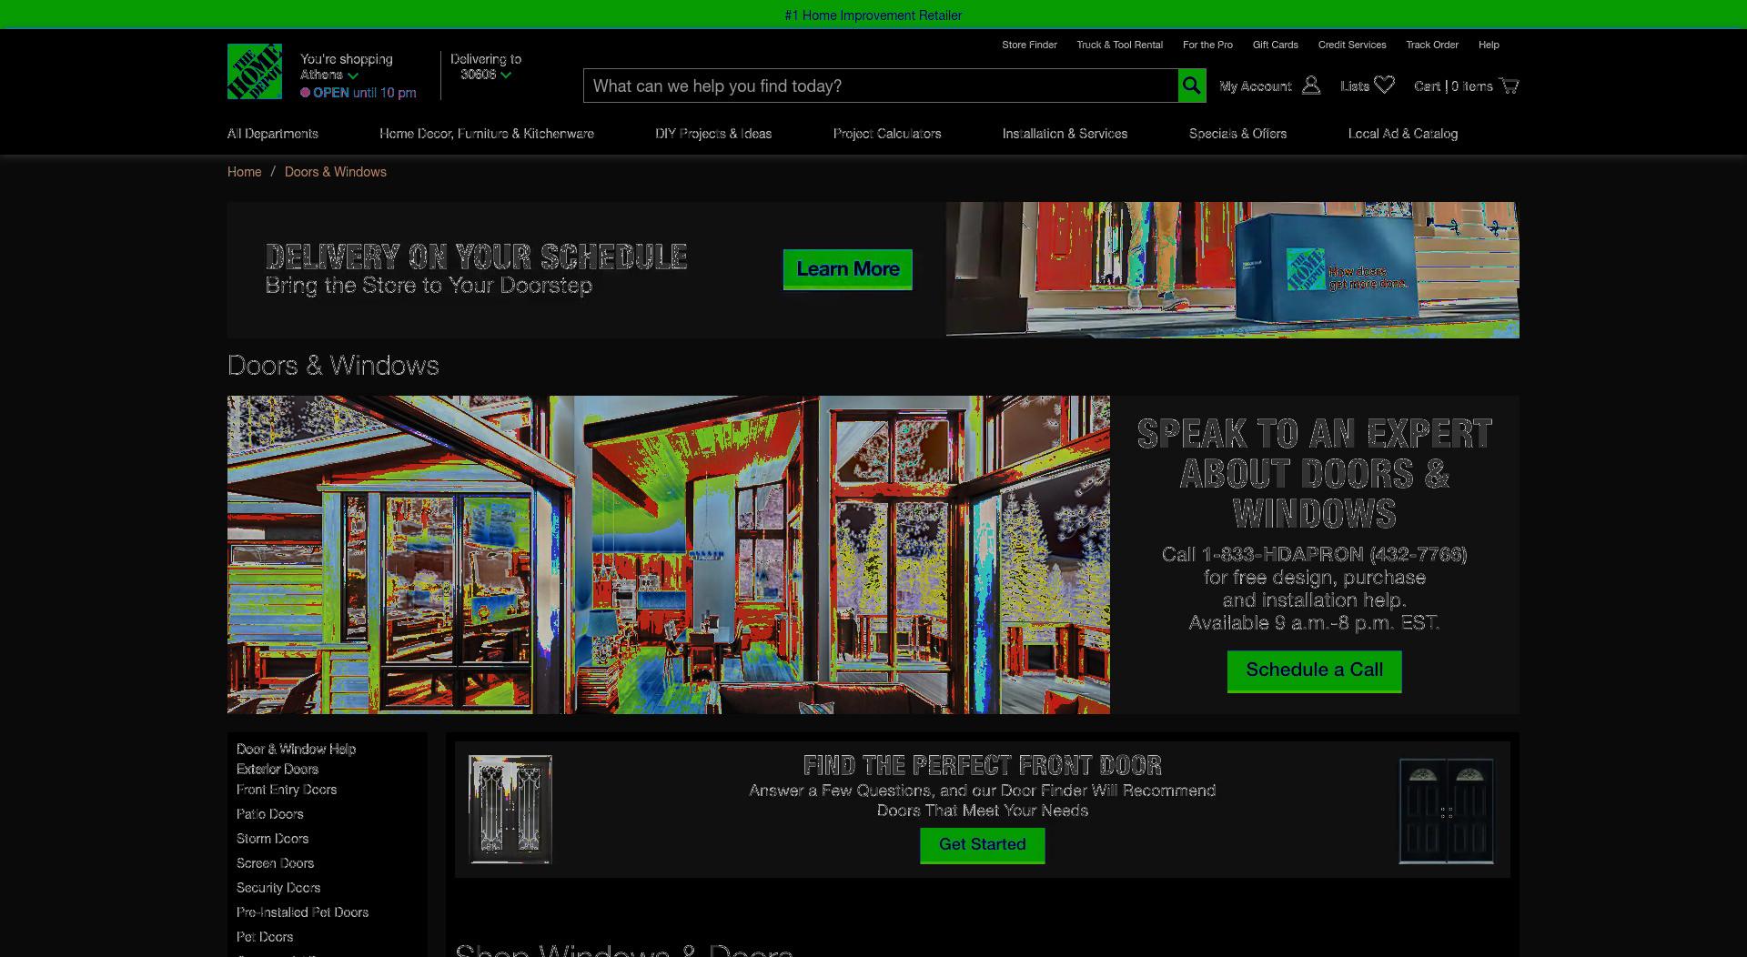
Task: Open Security Doors sidebar link
Action: pyautogui.click(x=278, y=888)
